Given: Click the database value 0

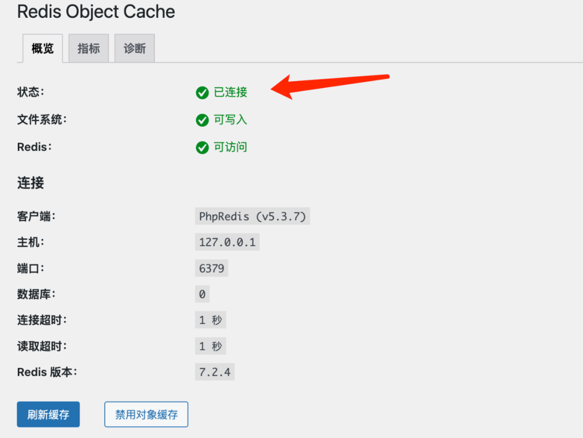Looking at the screenshot, I should coord(202,294).
